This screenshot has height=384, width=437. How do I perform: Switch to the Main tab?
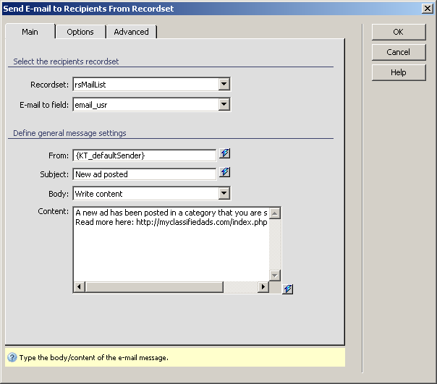click(30, 32)
